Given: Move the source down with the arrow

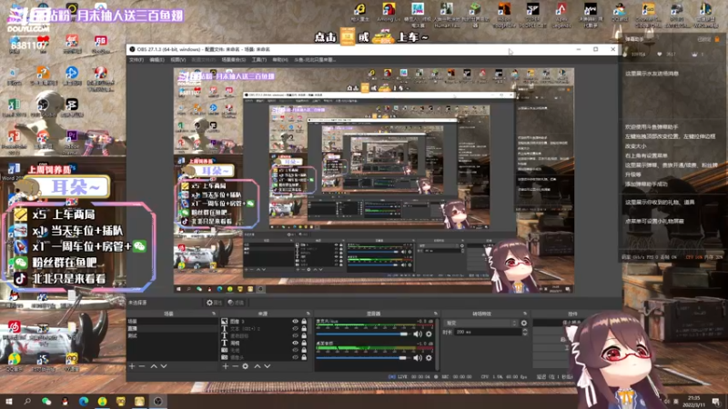Looking at the screenshot, I should pos(268,366).
